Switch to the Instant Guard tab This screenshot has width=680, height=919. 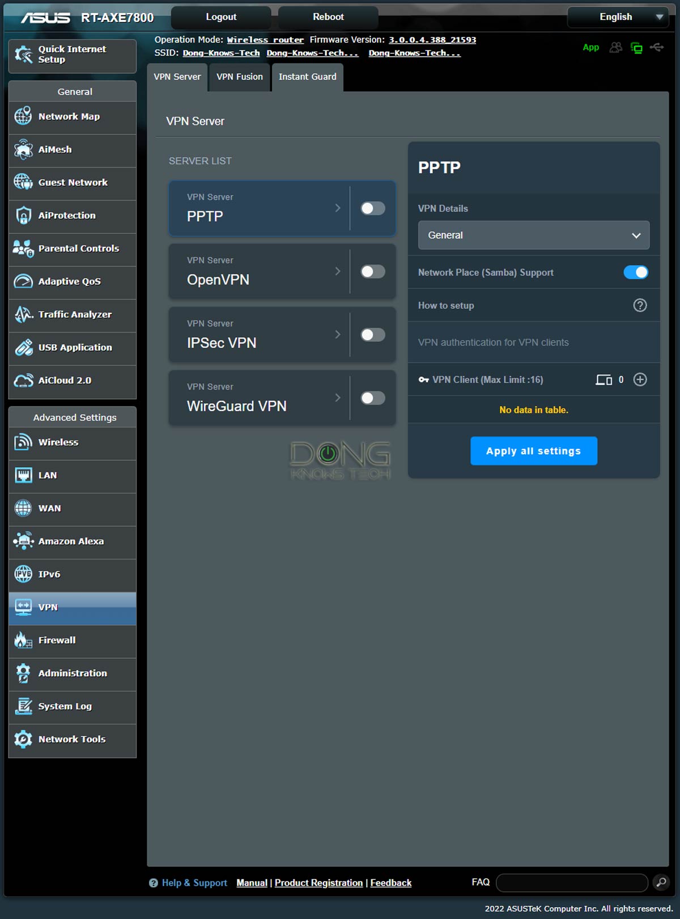point(308,77)
